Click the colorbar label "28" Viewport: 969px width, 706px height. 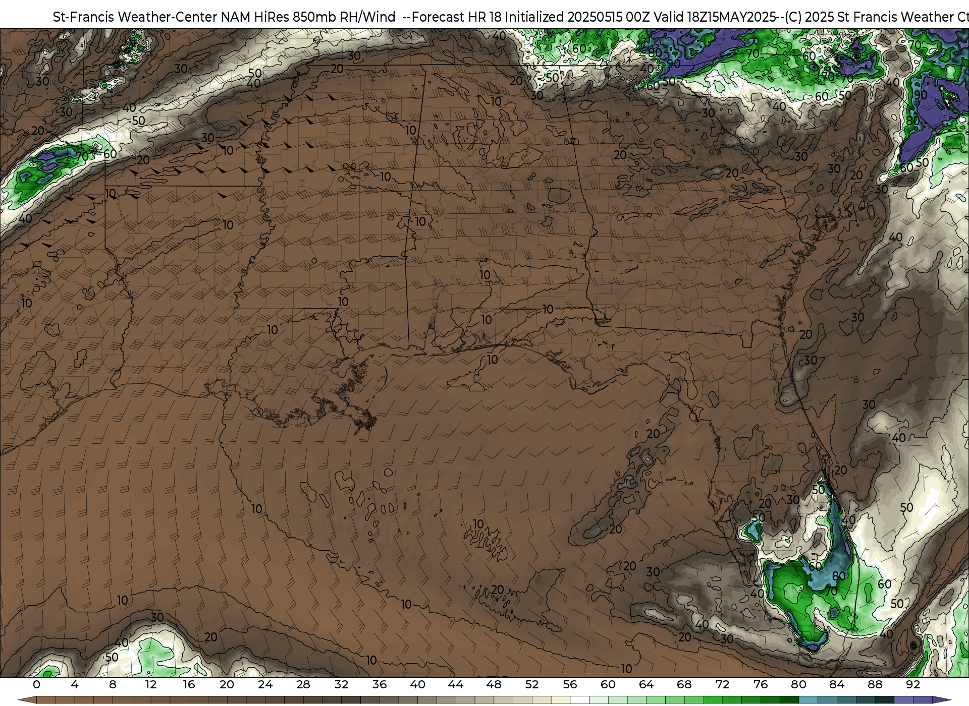(303, 684)
